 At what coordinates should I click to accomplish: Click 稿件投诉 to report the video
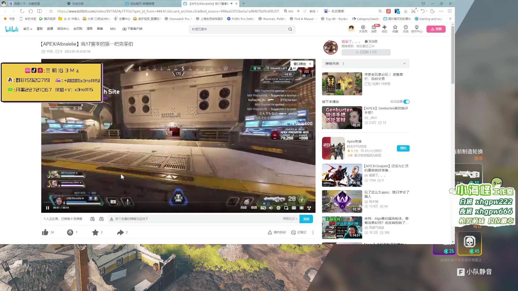[x=277, y=232]
